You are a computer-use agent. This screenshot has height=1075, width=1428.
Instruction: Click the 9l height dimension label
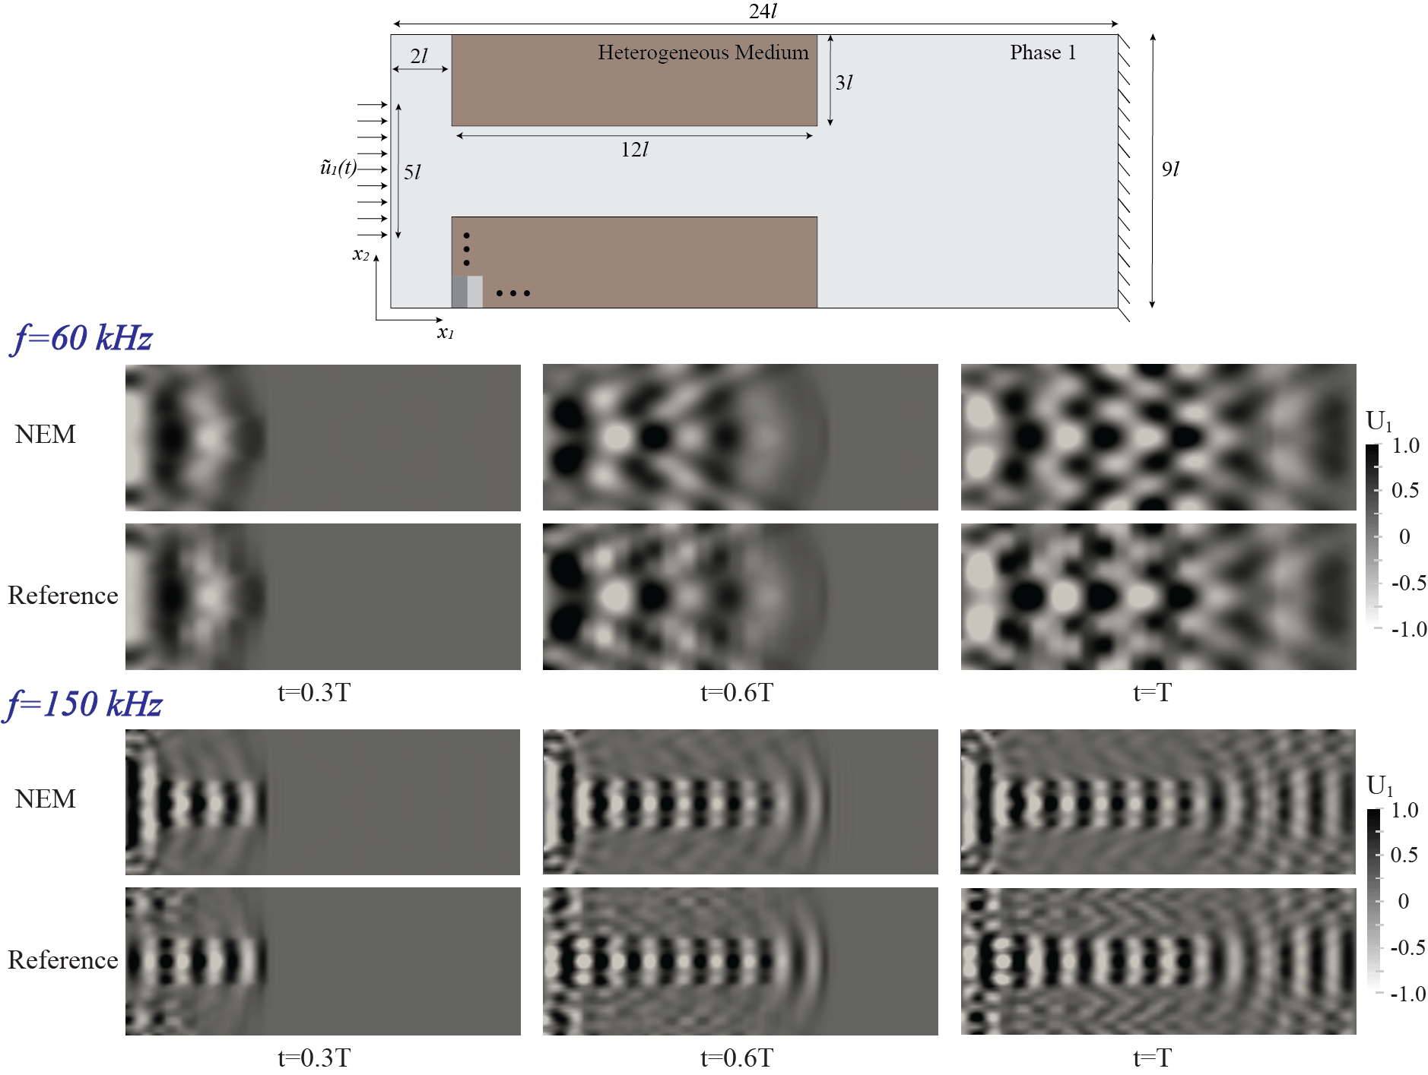point(1170,169)
